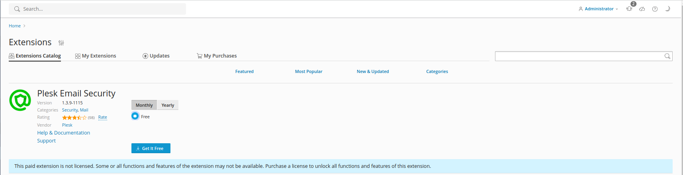Open the notifications bell icon
Screen dimensions: 683x175
tap(629, 9)
